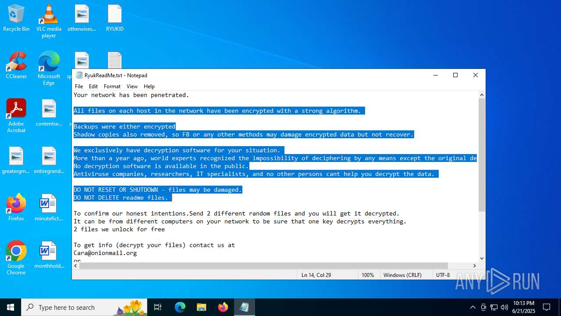Open the Format menu in Notepad
Screen dimensions: 561x316
[x=112, y=86]
